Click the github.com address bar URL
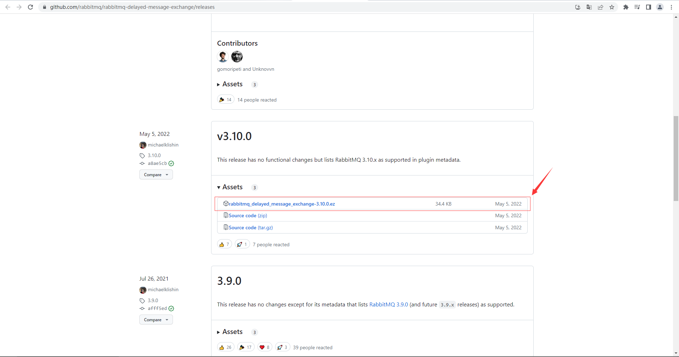Image resolution: width=679 pixels, height=357 pixels. [x=132, y=7]
